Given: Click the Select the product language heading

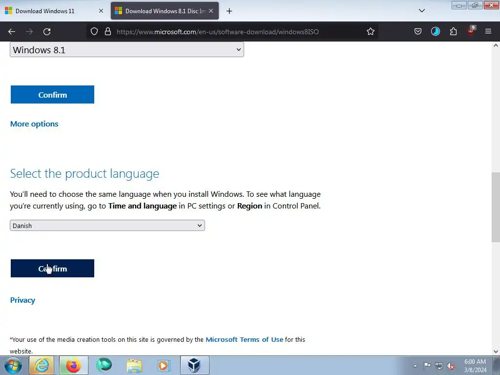Looking at the screenshot, I should click(84, 173).
